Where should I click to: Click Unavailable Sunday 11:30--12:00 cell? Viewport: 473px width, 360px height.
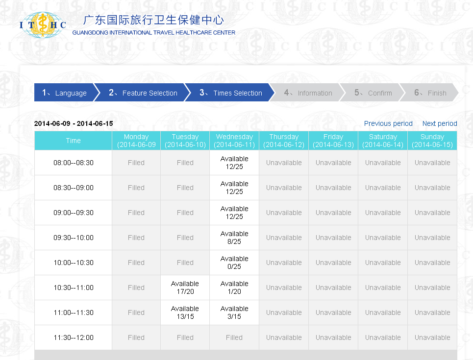point(432,337)
